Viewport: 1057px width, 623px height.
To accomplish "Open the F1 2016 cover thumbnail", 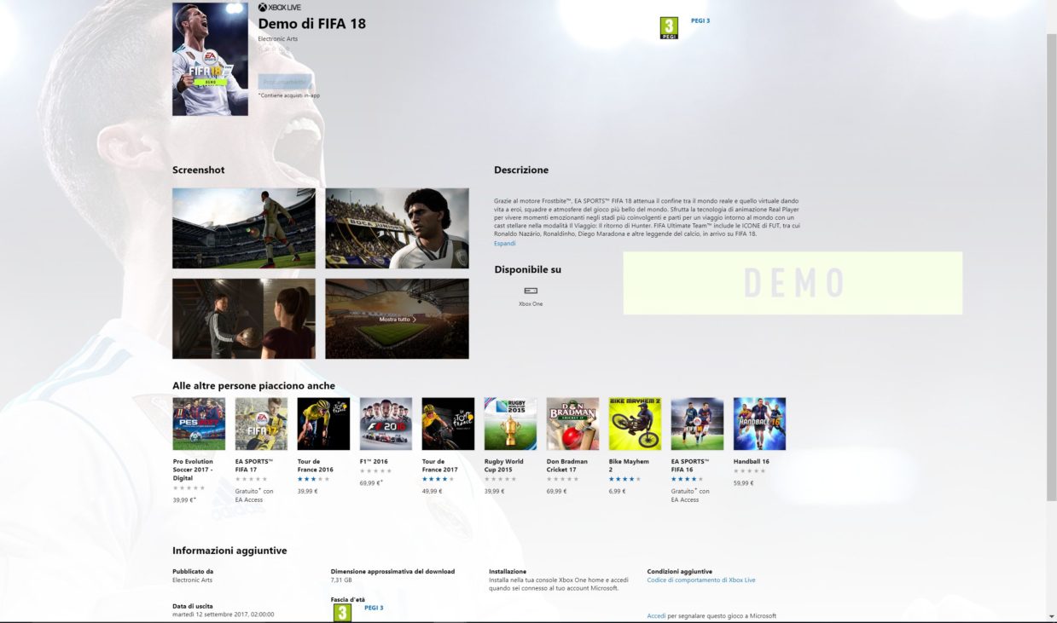I will (x=386, y=424).
